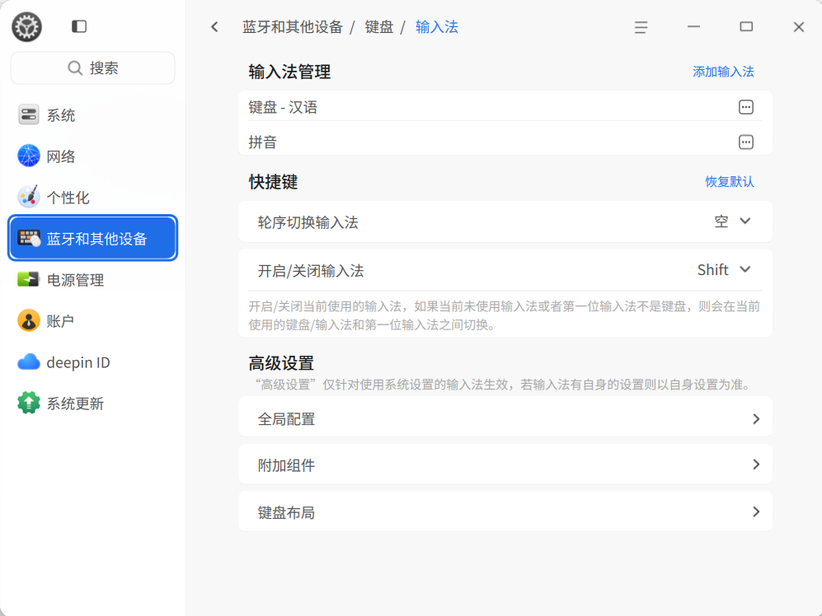This screenshot has width=822, height=616.
Task: Toggle the sidebar collapse icon
Action: coord(78,26)
